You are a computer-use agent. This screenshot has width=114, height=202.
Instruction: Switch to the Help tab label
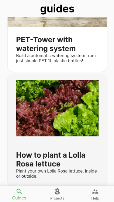click(95, 198)
